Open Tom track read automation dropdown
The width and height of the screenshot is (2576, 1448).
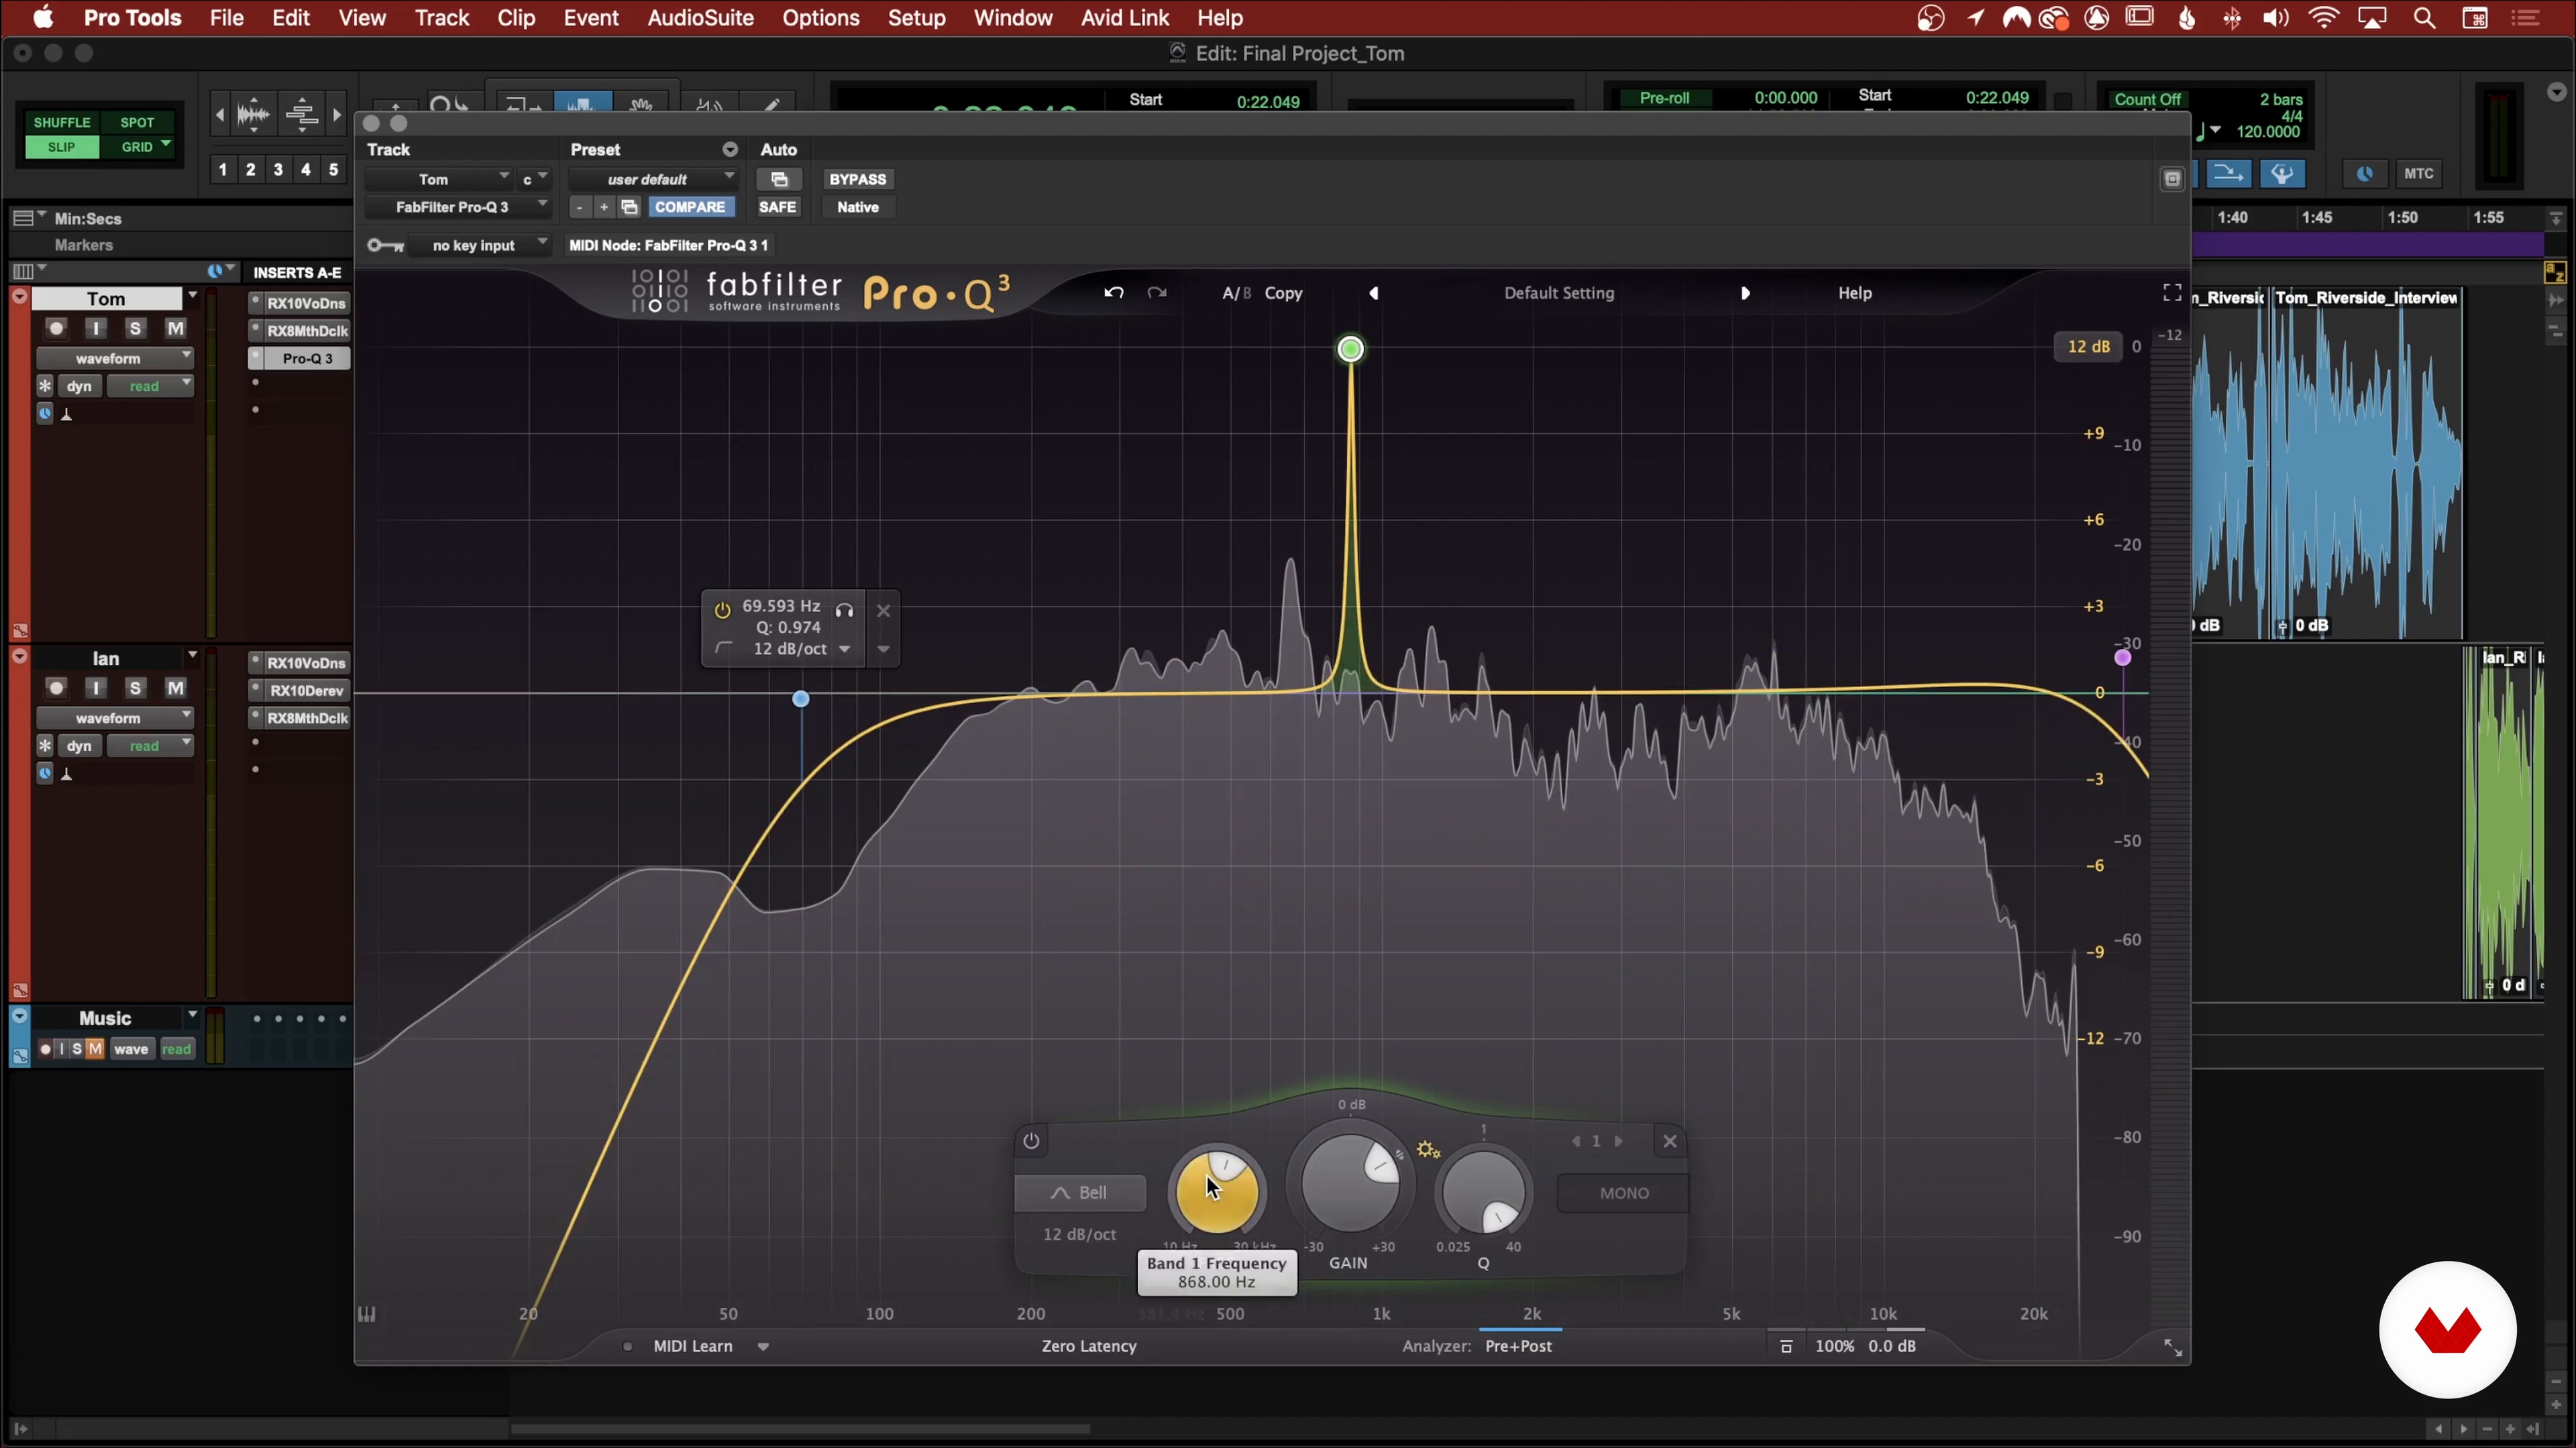150,385
